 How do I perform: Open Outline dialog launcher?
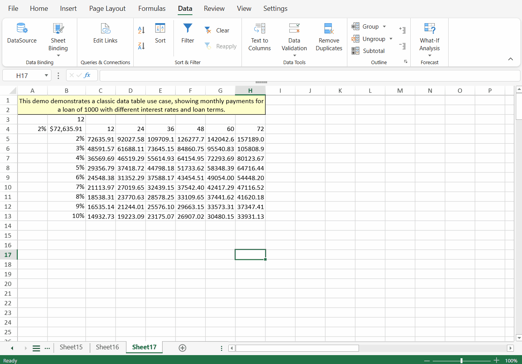tap(406, 62)
